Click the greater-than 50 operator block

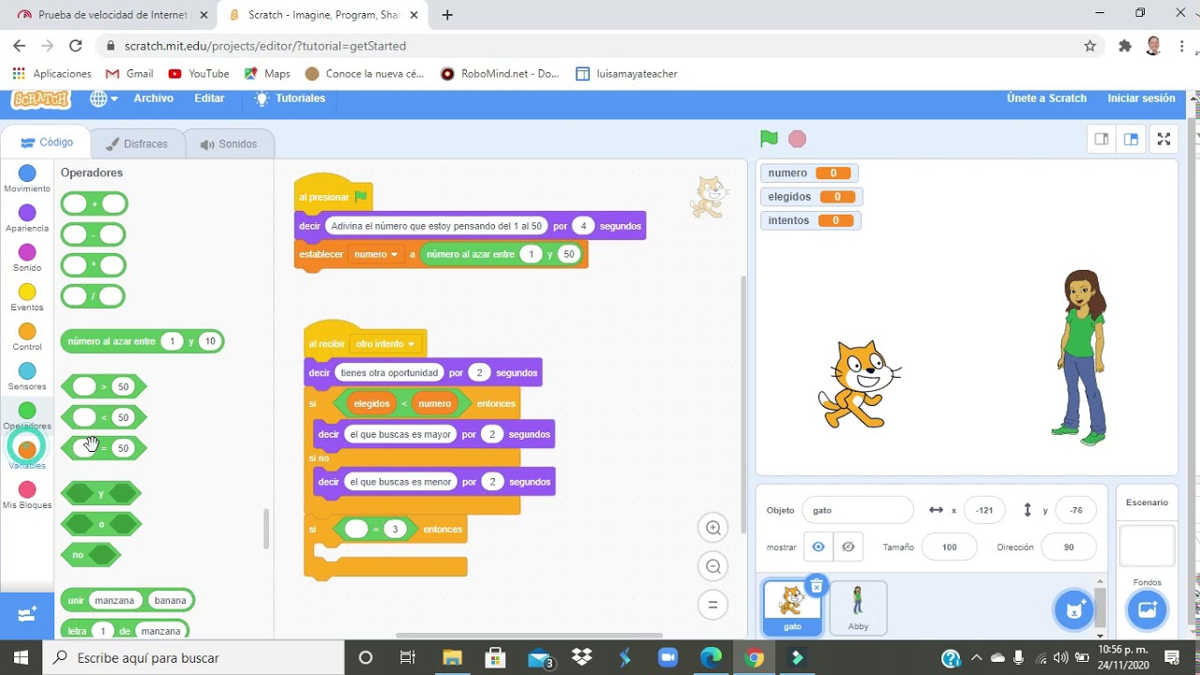click(x=103, y=386)
